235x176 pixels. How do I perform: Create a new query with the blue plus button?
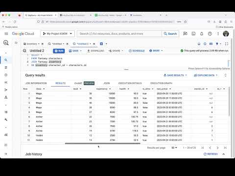[101, 44]
